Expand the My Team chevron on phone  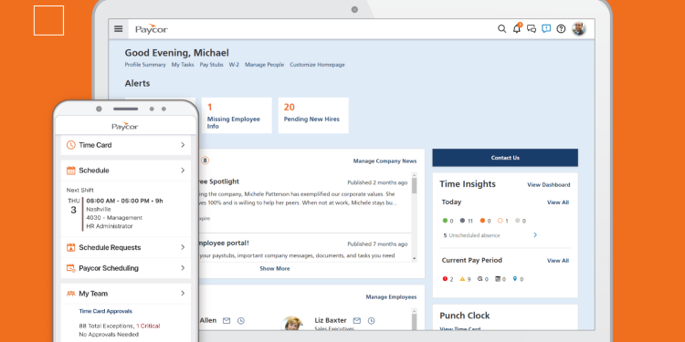183,294
